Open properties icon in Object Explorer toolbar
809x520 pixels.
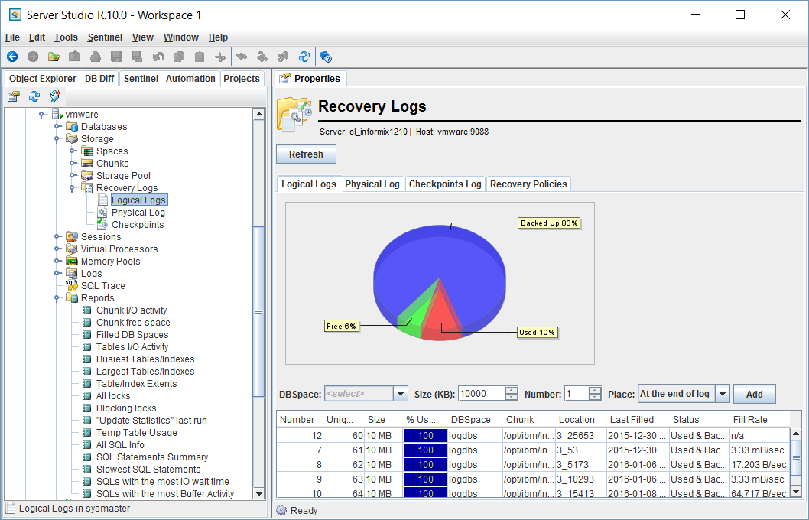pos(14,96)
